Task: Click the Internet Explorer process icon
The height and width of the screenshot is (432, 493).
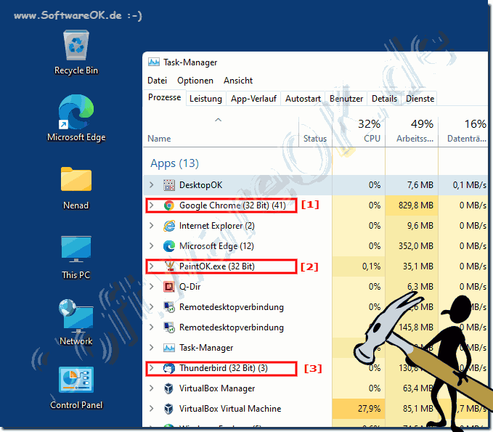Action: [x=169, y=226]
